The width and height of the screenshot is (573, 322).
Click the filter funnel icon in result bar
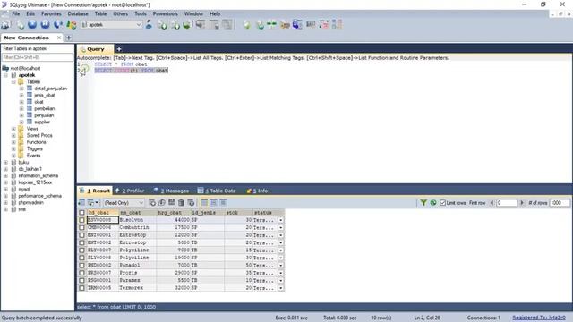pyautogui.click(x=423, y=203)
